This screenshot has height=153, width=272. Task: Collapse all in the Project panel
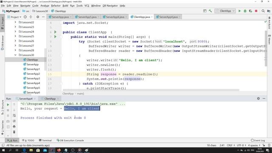click(31, 17)
